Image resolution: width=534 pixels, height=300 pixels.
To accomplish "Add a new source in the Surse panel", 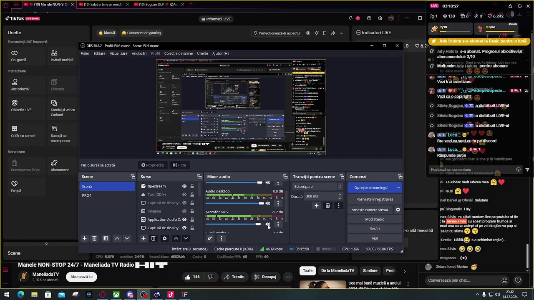I will 143,238.
